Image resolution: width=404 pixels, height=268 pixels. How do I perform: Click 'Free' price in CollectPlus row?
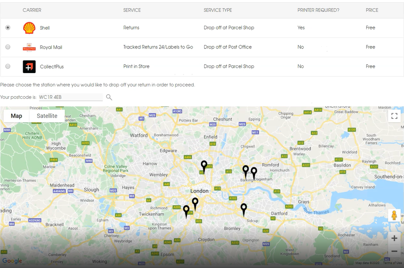(370, 66)
